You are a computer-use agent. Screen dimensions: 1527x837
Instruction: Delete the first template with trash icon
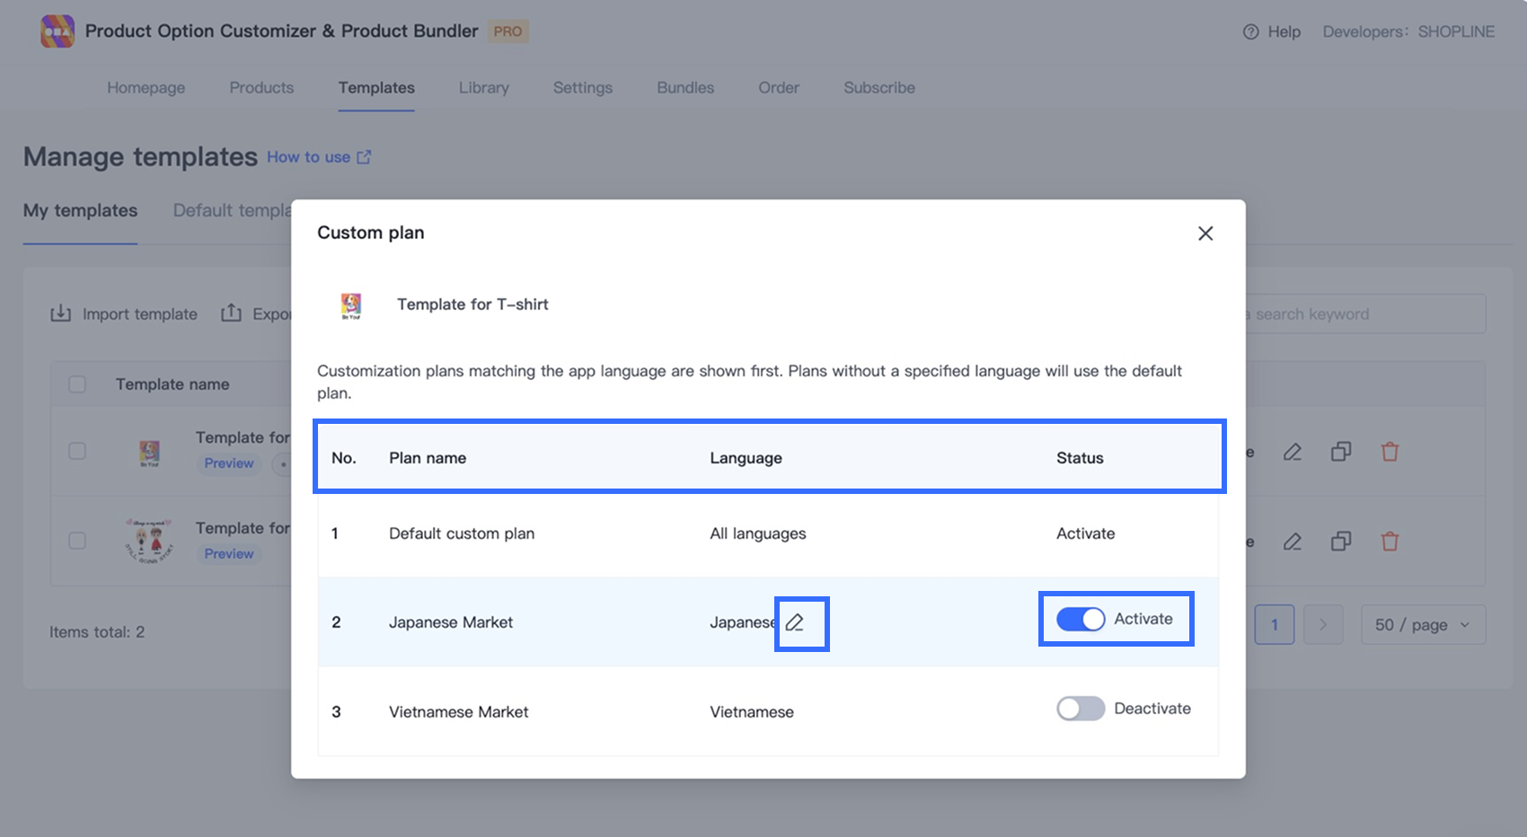(1390, 452)
